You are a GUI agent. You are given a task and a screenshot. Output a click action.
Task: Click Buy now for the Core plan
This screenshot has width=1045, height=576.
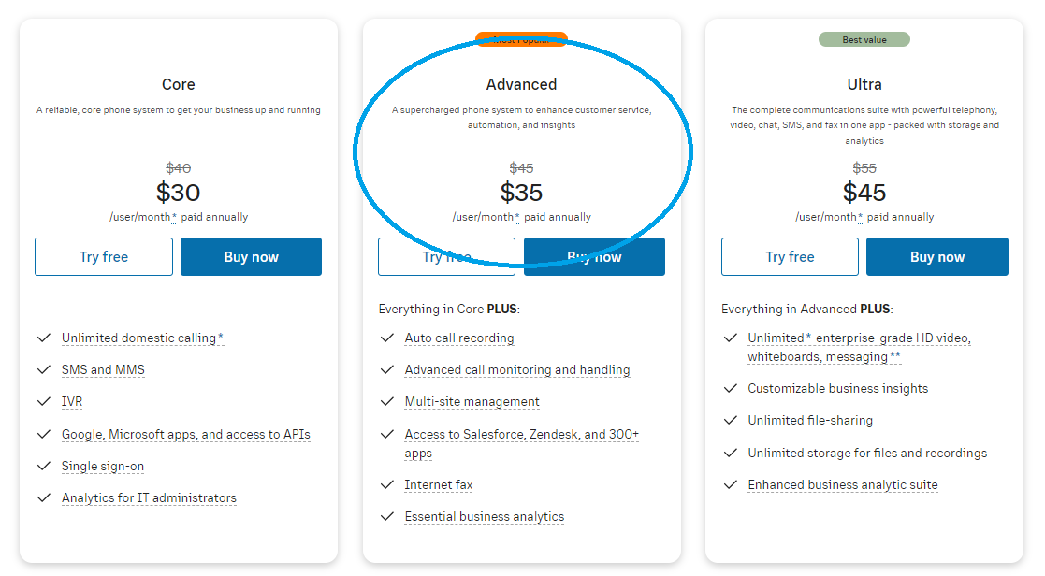251,257
